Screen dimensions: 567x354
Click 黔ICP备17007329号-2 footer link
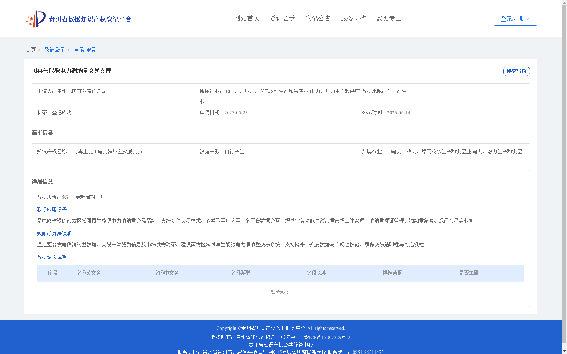click(x=327, y=337)
